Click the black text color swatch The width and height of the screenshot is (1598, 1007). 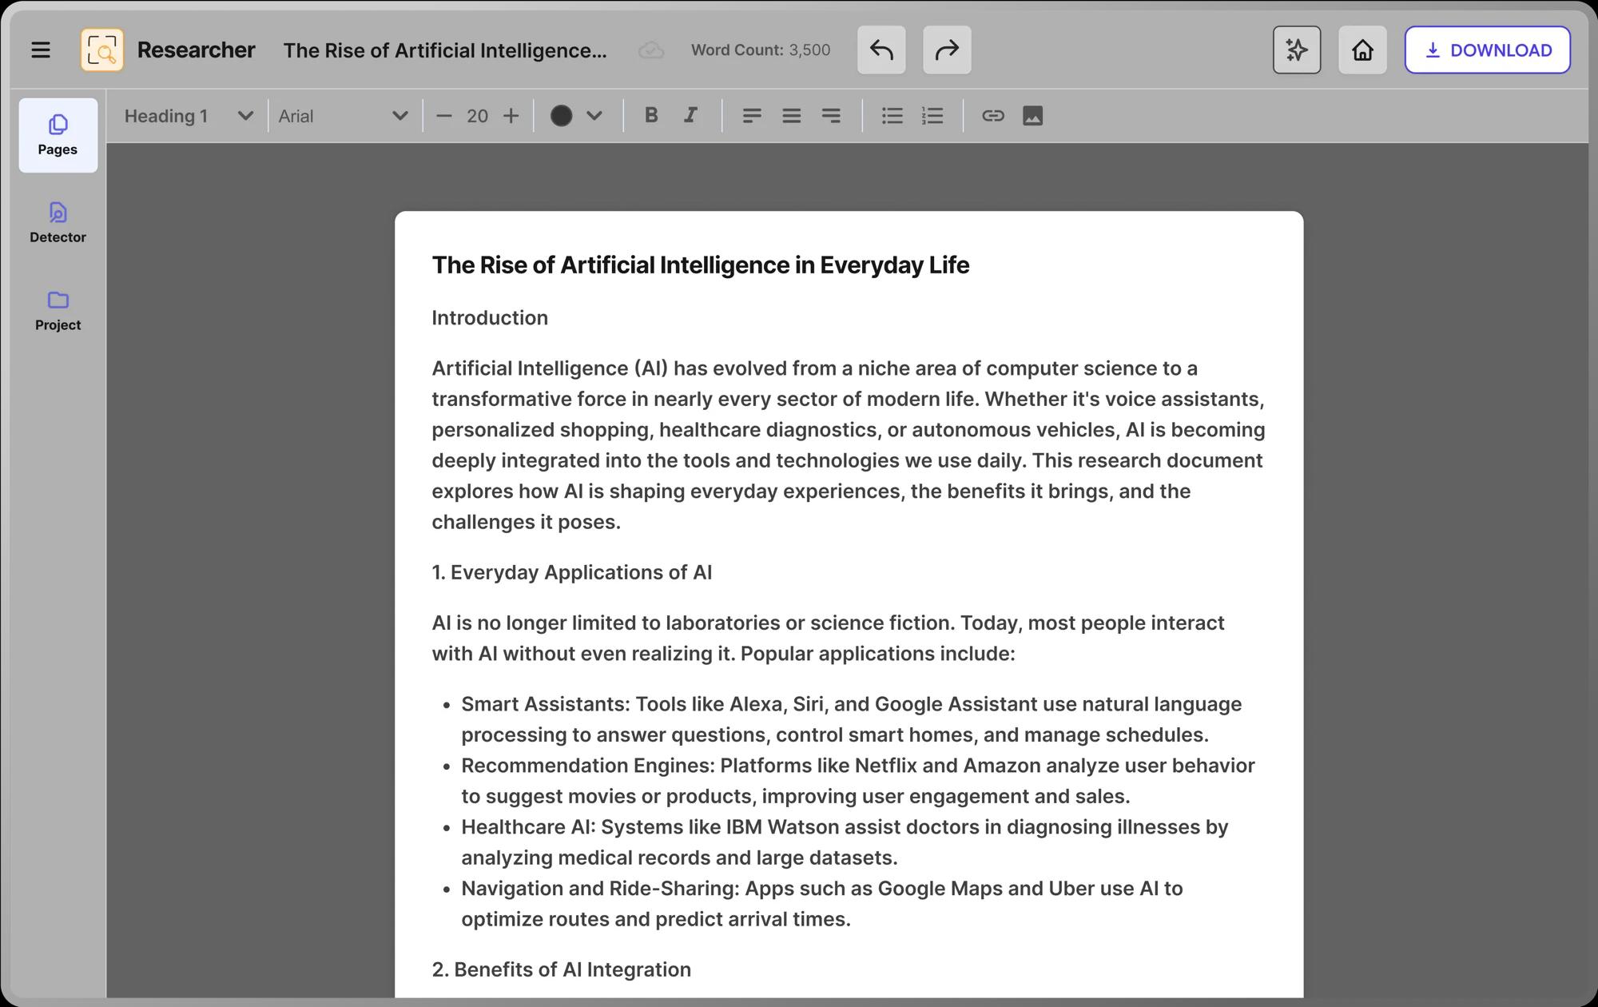561,116
